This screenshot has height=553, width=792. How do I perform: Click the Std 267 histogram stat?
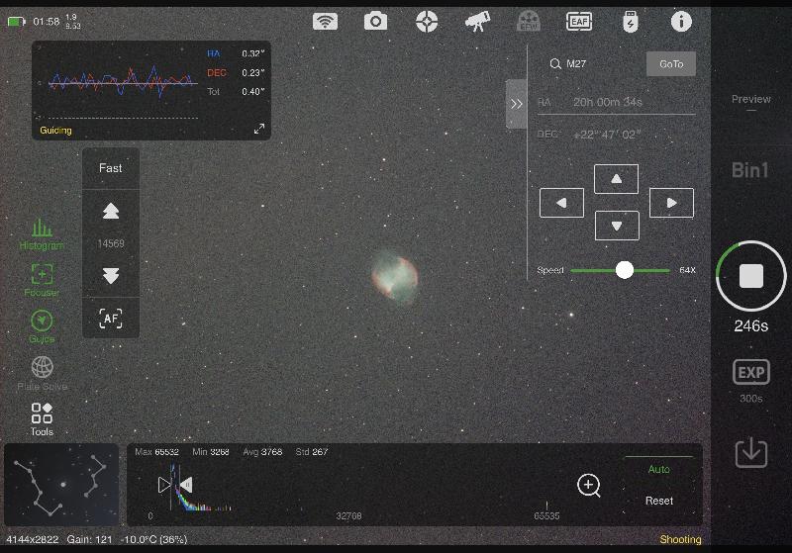[312, 451]
